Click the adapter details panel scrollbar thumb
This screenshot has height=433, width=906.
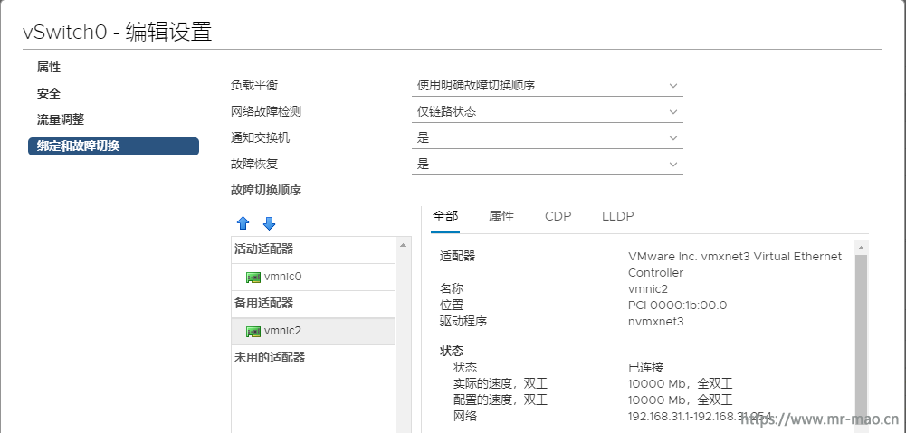(x=861, y=342)
